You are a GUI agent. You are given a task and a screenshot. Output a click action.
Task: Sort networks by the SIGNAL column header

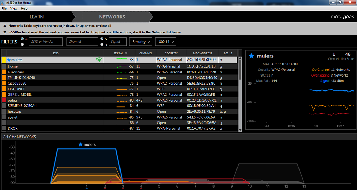(x=121, y=53)
